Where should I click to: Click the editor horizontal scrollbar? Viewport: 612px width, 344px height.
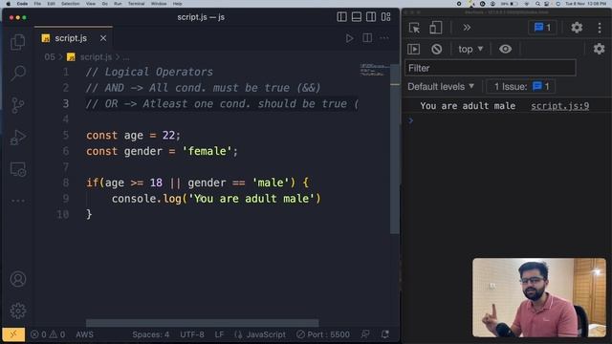(202, 323)
